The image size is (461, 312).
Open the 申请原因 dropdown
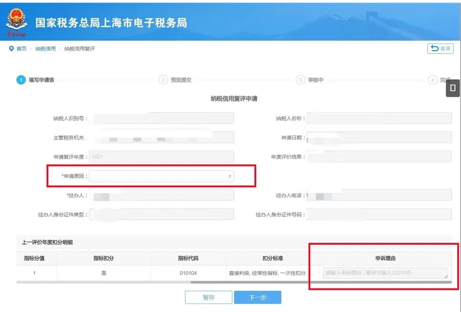[161, 176]
